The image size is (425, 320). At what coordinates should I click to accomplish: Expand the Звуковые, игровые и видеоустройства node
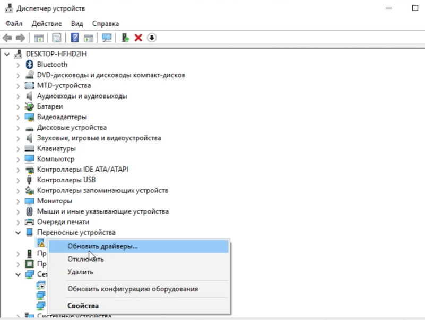18,139
